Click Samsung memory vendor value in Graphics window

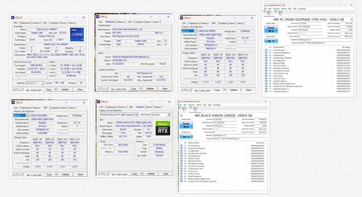(x=159, y=152)
